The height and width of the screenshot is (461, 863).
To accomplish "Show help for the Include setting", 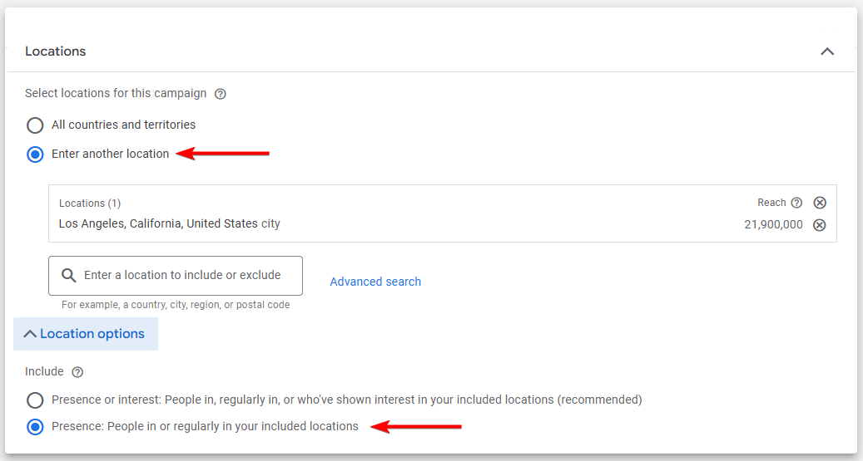I will point(77,372).
